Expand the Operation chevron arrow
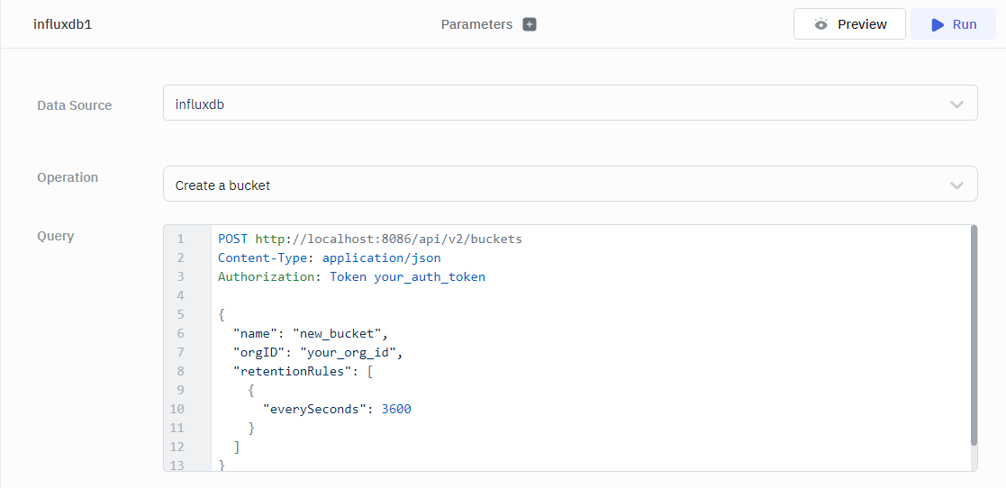1006x488 pixels. coord(956,185)
